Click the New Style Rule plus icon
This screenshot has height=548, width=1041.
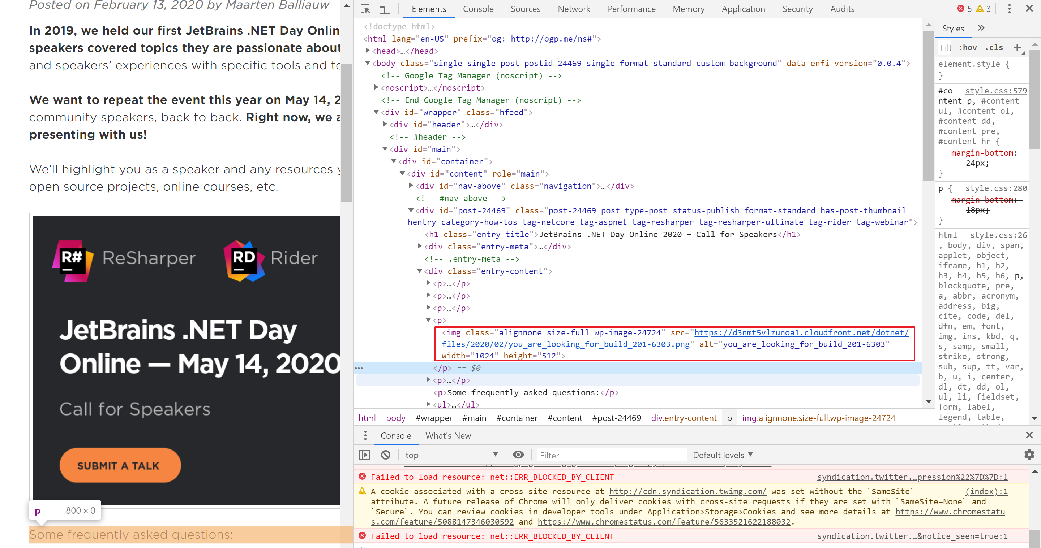coord(1017,48)
